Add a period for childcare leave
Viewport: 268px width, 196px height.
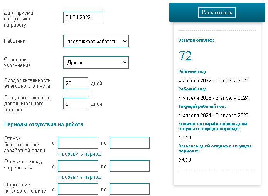[79, 177]
